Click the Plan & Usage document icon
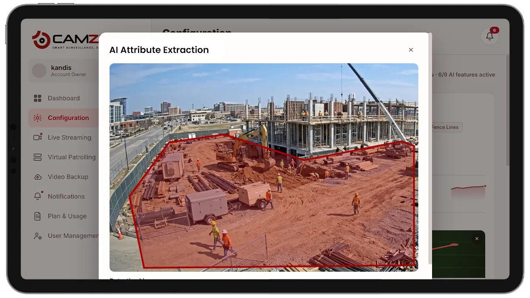530x298 pixels. pos(38,216)
